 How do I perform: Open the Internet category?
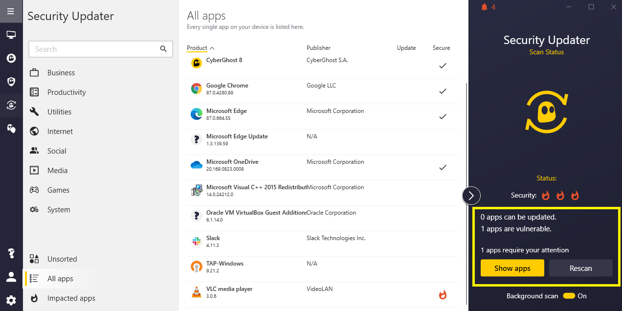click(60, 132)
